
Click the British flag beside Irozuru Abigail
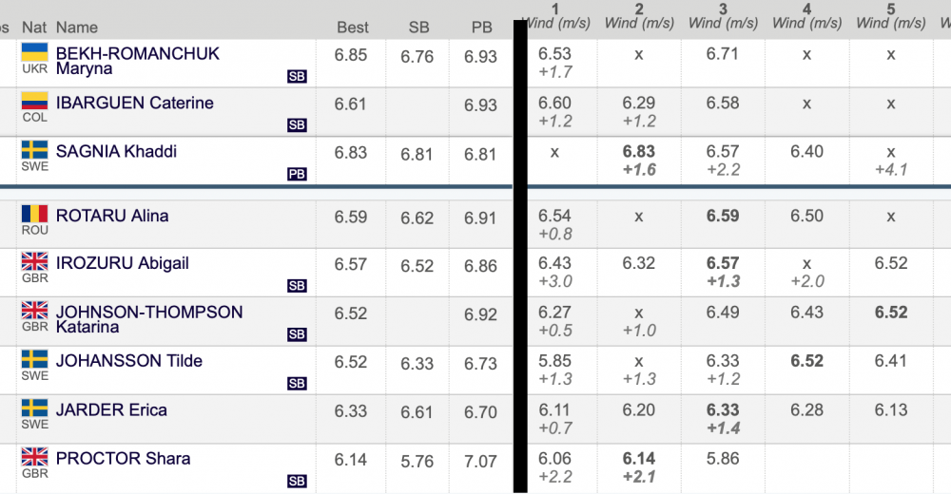click(x=34, y=261)
